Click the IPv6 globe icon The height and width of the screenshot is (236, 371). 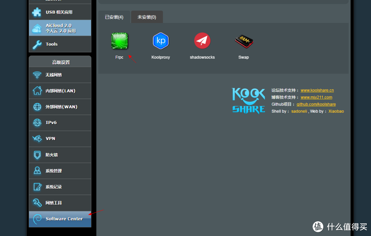point(37,123)
